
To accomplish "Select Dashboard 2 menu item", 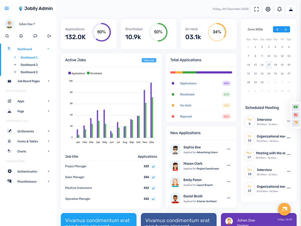I will 29,65.
